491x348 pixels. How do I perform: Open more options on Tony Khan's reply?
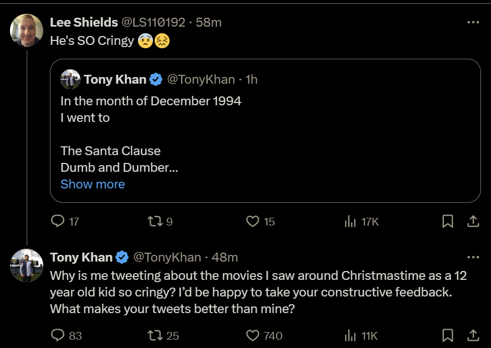[473, 257]
